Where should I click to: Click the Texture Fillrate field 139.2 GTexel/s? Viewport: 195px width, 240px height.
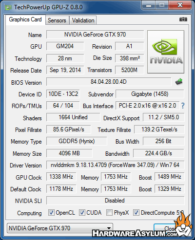(159, 129)
